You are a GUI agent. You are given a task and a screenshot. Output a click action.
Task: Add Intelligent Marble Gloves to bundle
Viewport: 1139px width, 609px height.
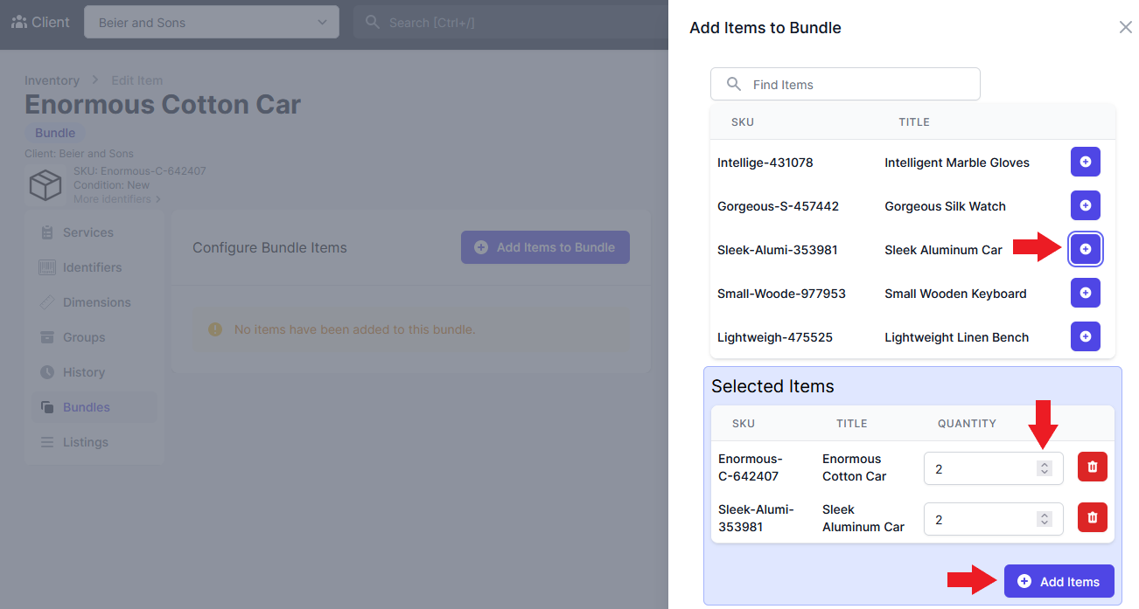(x=1085, y=162)
